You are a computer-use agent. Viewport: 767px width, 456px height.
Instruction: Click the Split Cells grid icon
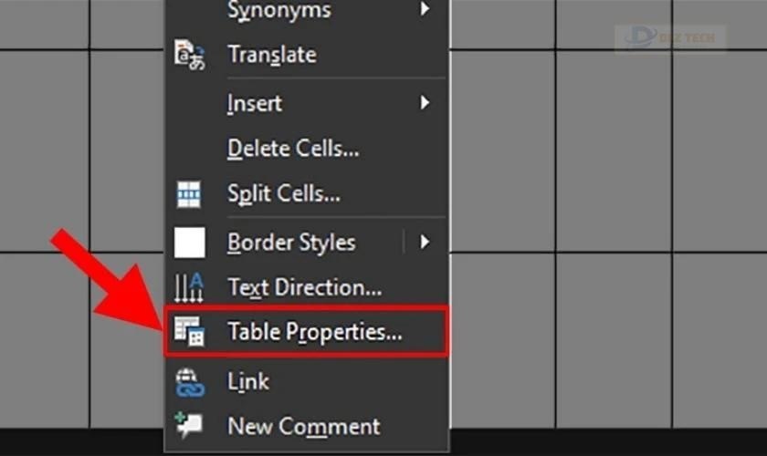point(189,194)
